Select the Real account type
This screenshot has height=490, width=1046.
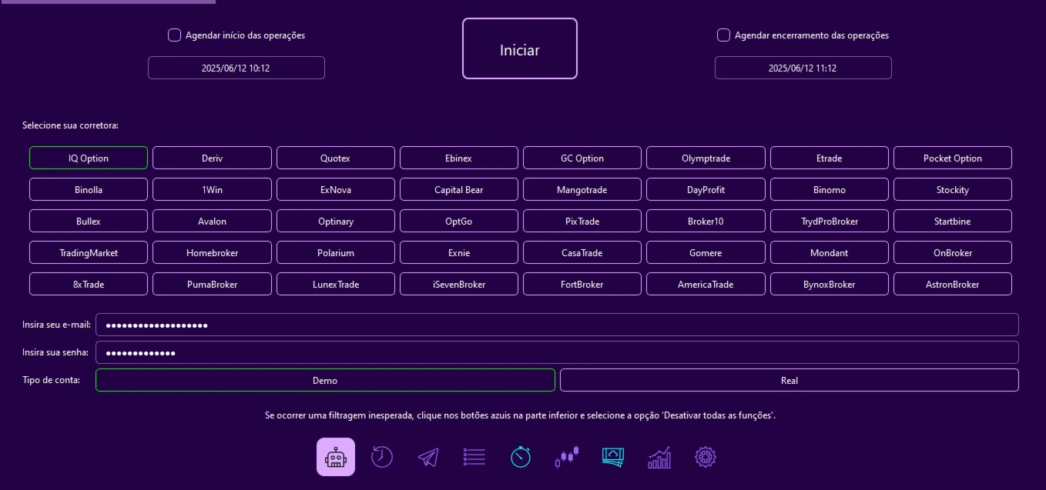point(790,380)
